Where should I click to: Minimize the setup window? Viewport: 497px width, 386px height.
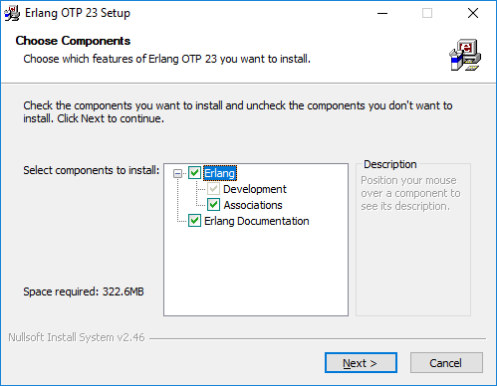click(x=382, y=13)
